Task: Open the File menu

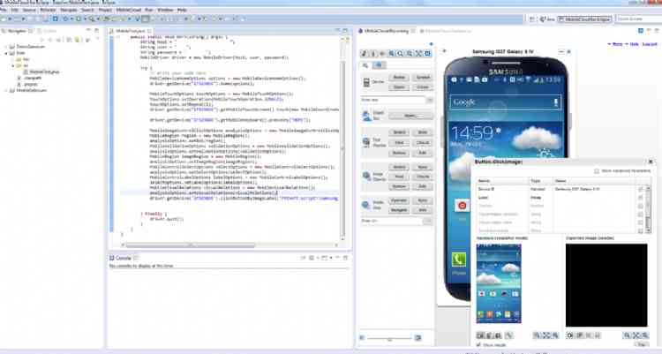Action: (4, 10)
